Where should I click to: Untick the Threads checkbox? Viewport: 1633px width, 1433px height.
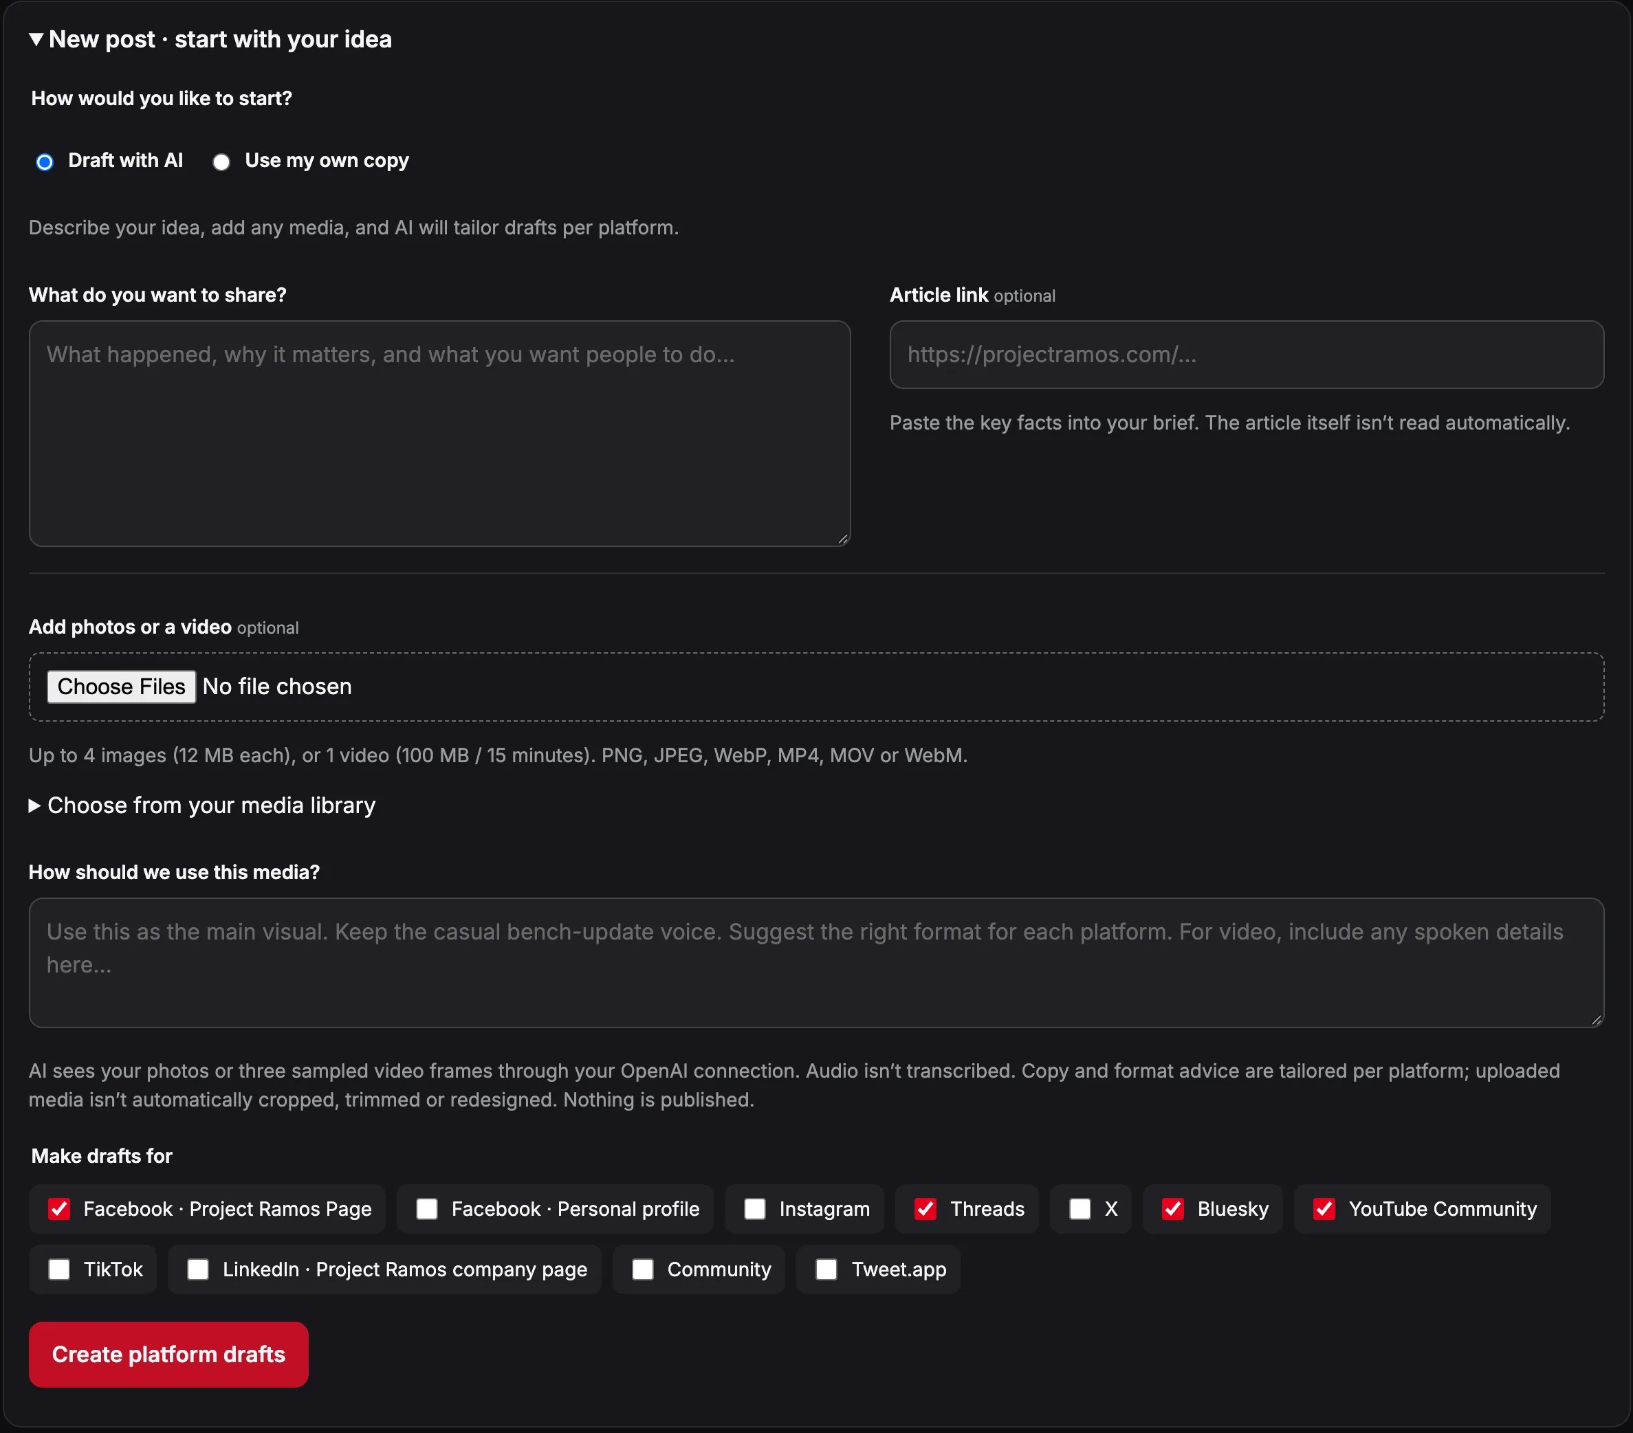click(925, 1210)
